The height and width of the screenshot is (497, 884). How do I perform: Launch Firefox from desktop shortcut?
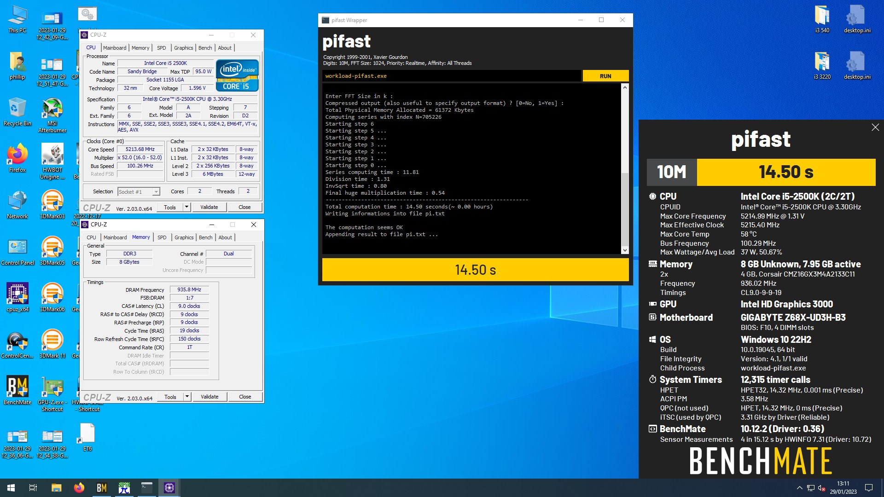coord(17,159)
